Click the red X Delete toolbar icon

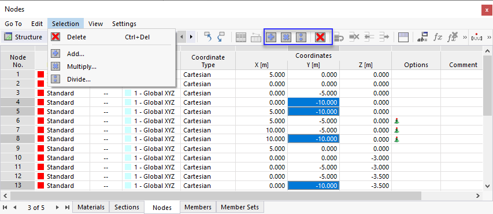[x=320, y=37]
